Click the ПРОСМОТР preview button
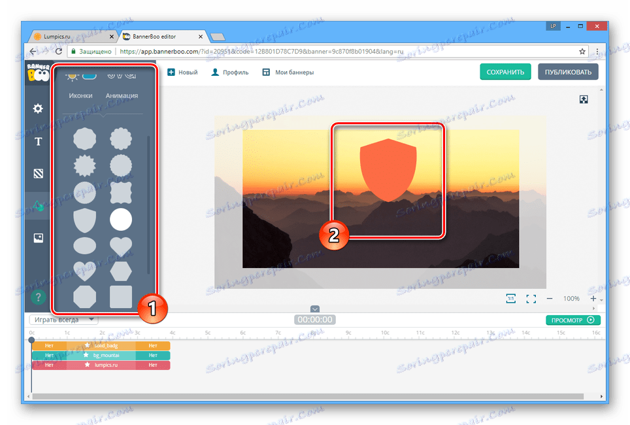 tap(573, 320)
